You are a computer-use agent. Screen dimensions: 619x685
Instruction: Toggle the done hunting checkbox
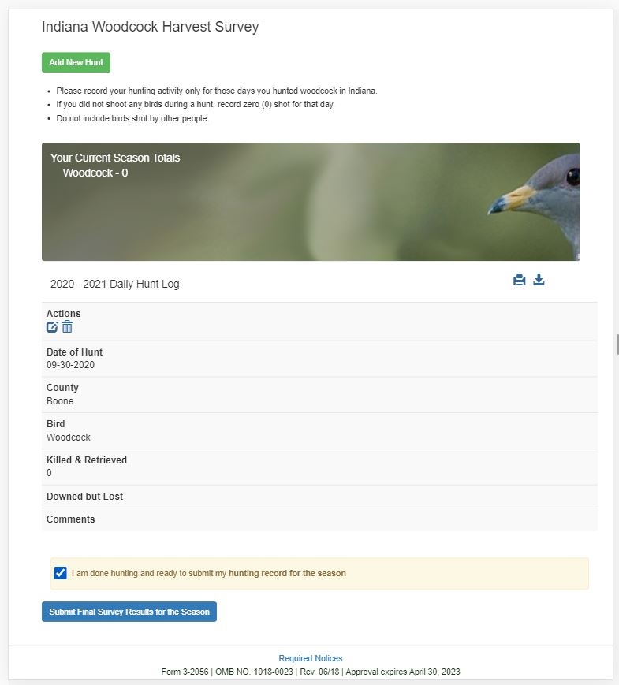click(61, 573)
